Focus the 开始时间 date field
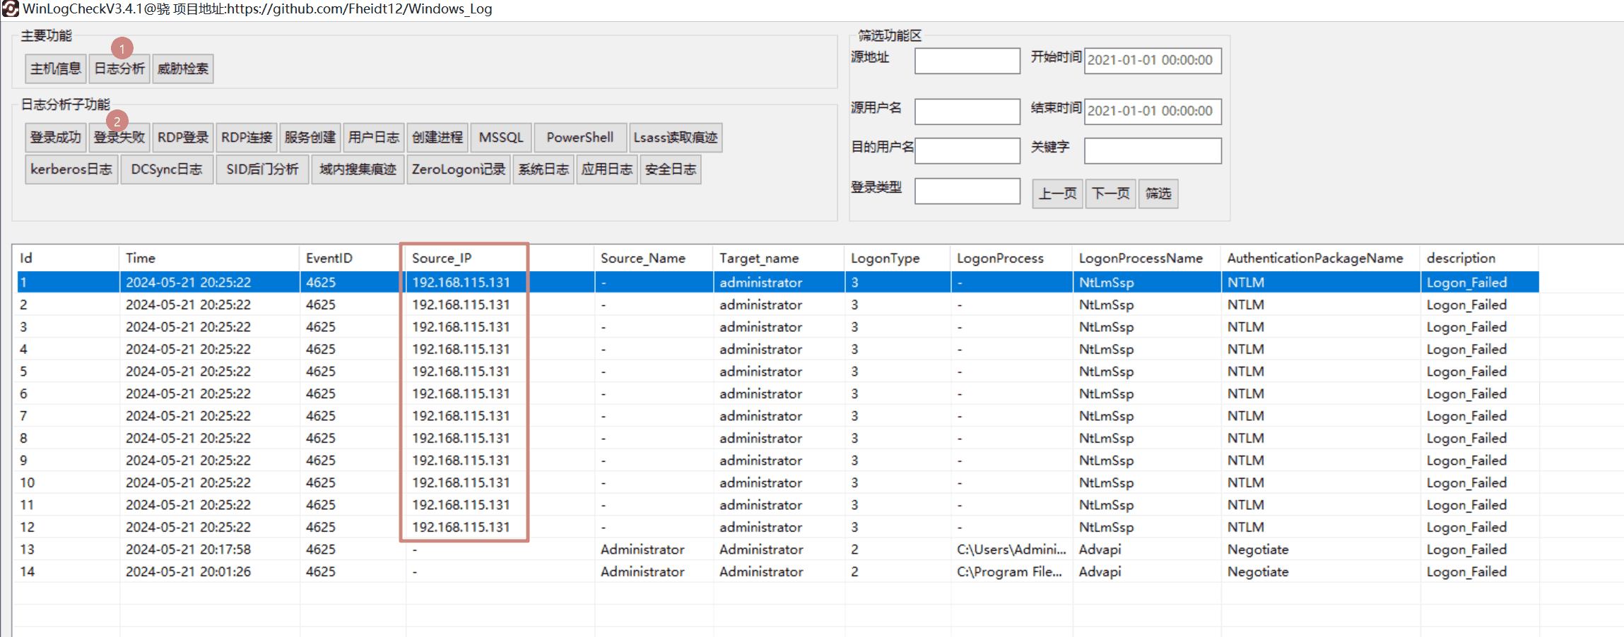This screenshot has height=637, width=1624. coord(1152,61)
